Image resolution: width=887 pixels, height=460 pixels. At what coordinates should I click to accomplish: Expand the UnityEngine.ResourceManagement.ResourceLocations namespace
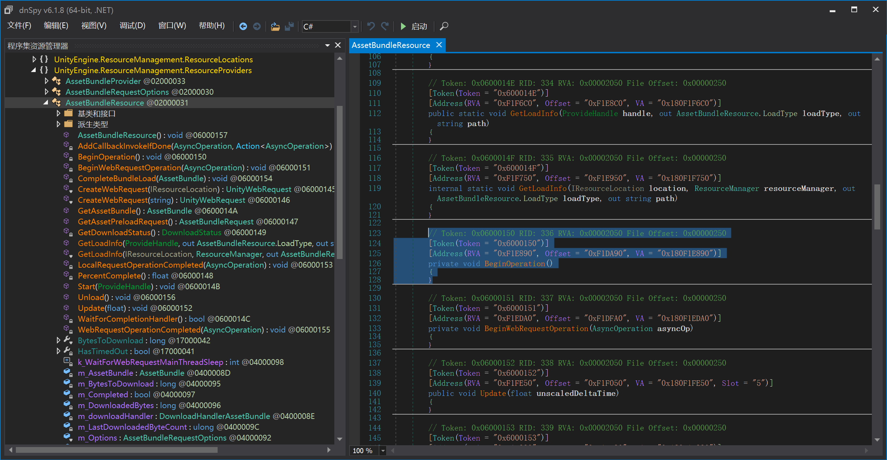(x=34, y=59)
